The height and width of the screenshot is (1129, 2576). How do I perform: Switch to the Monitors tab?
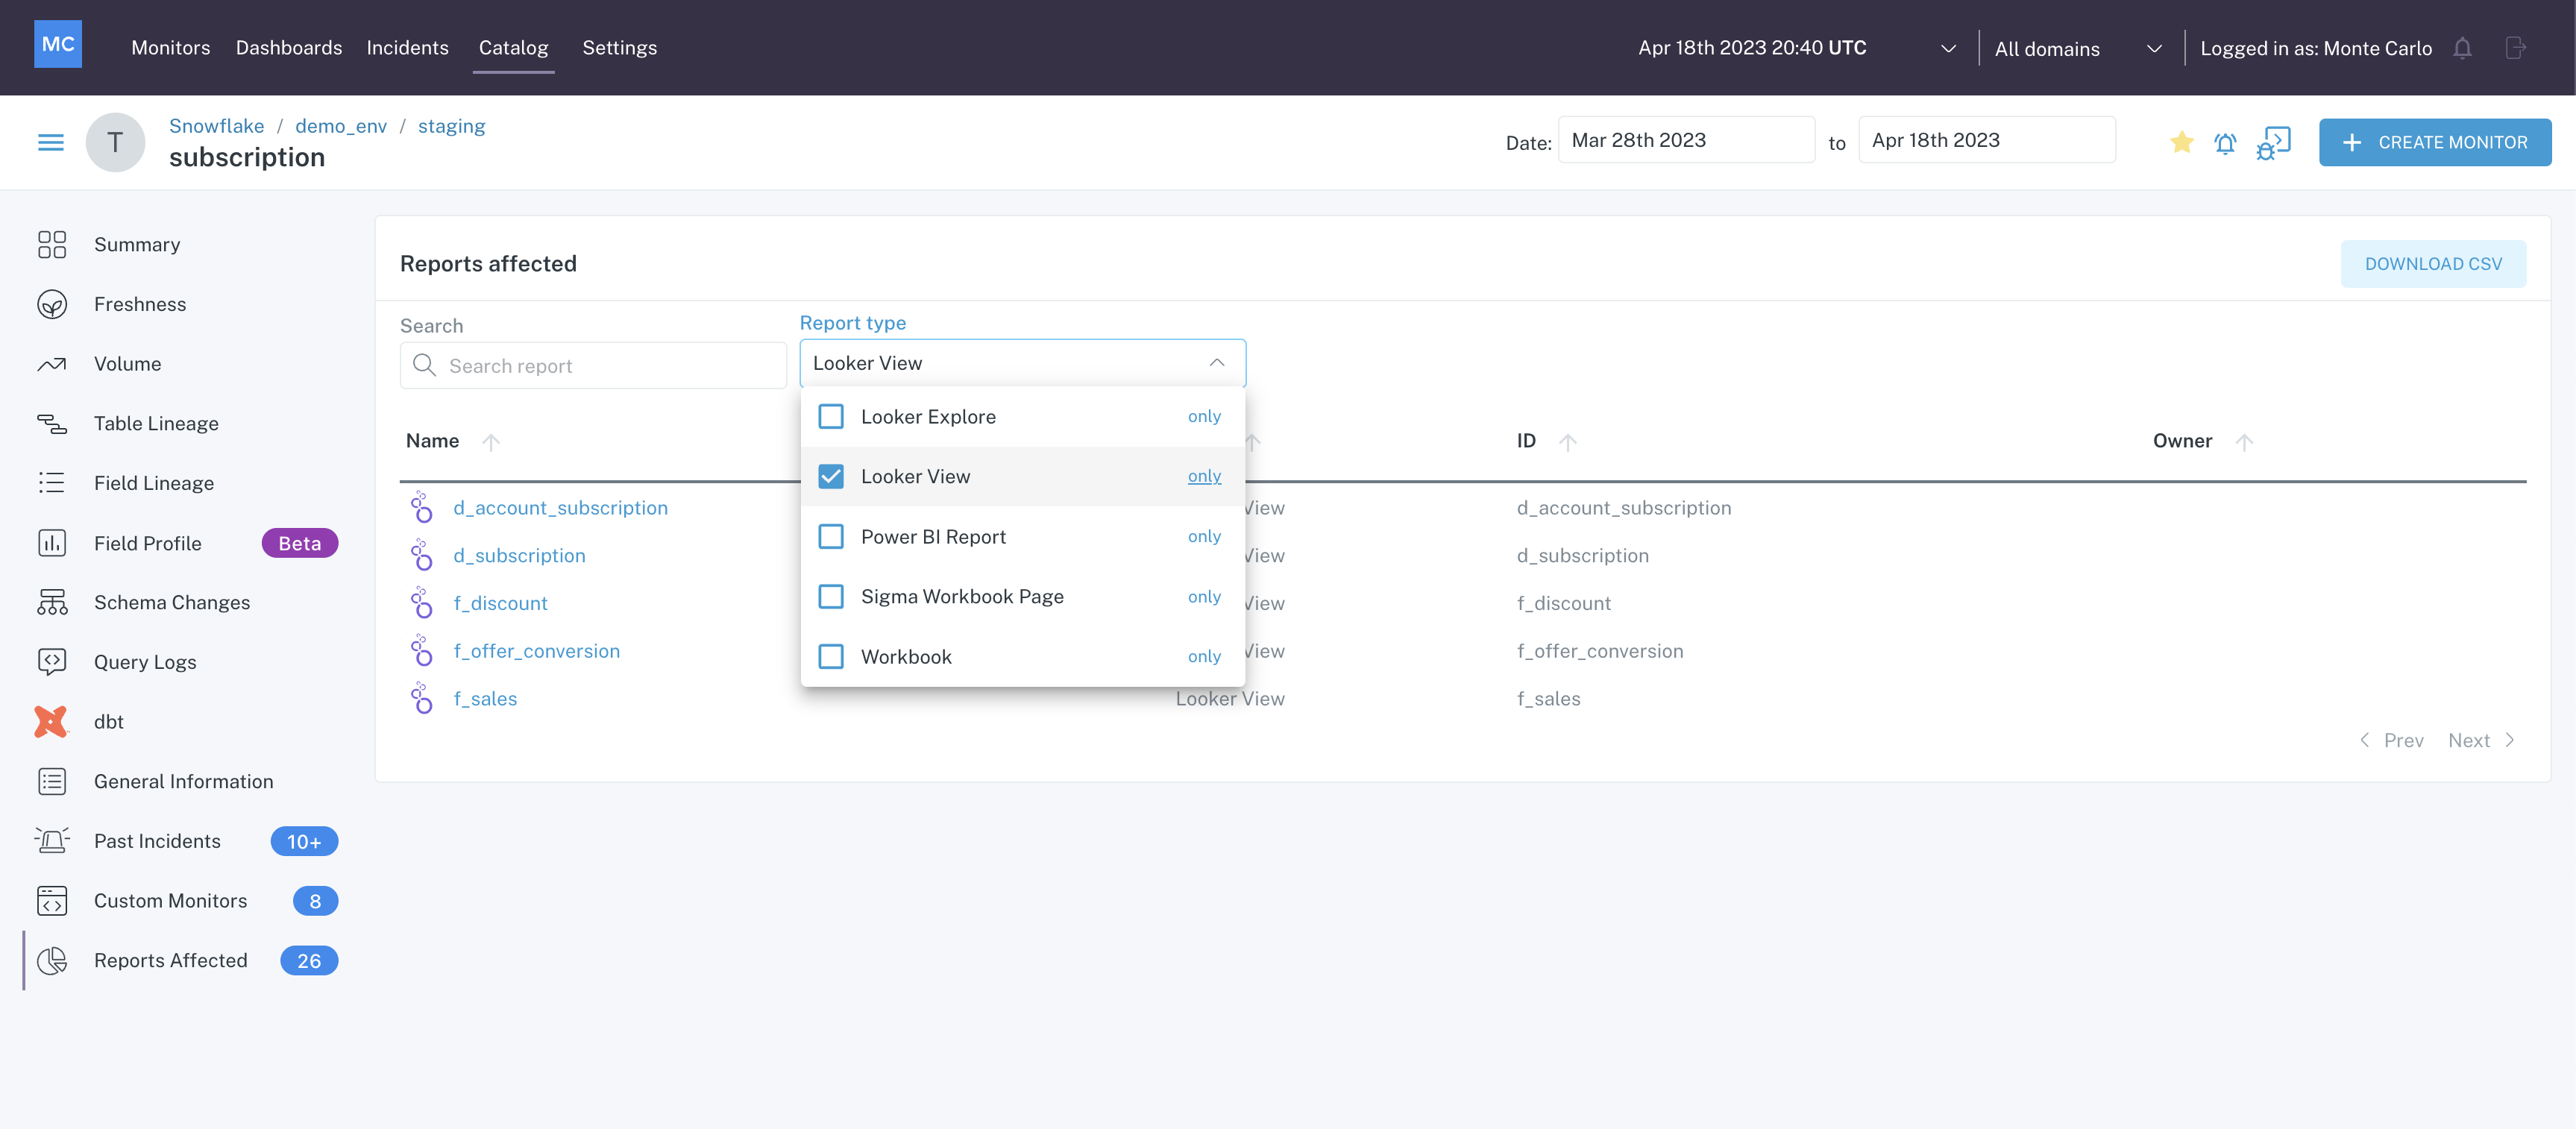tap(171, 48)
